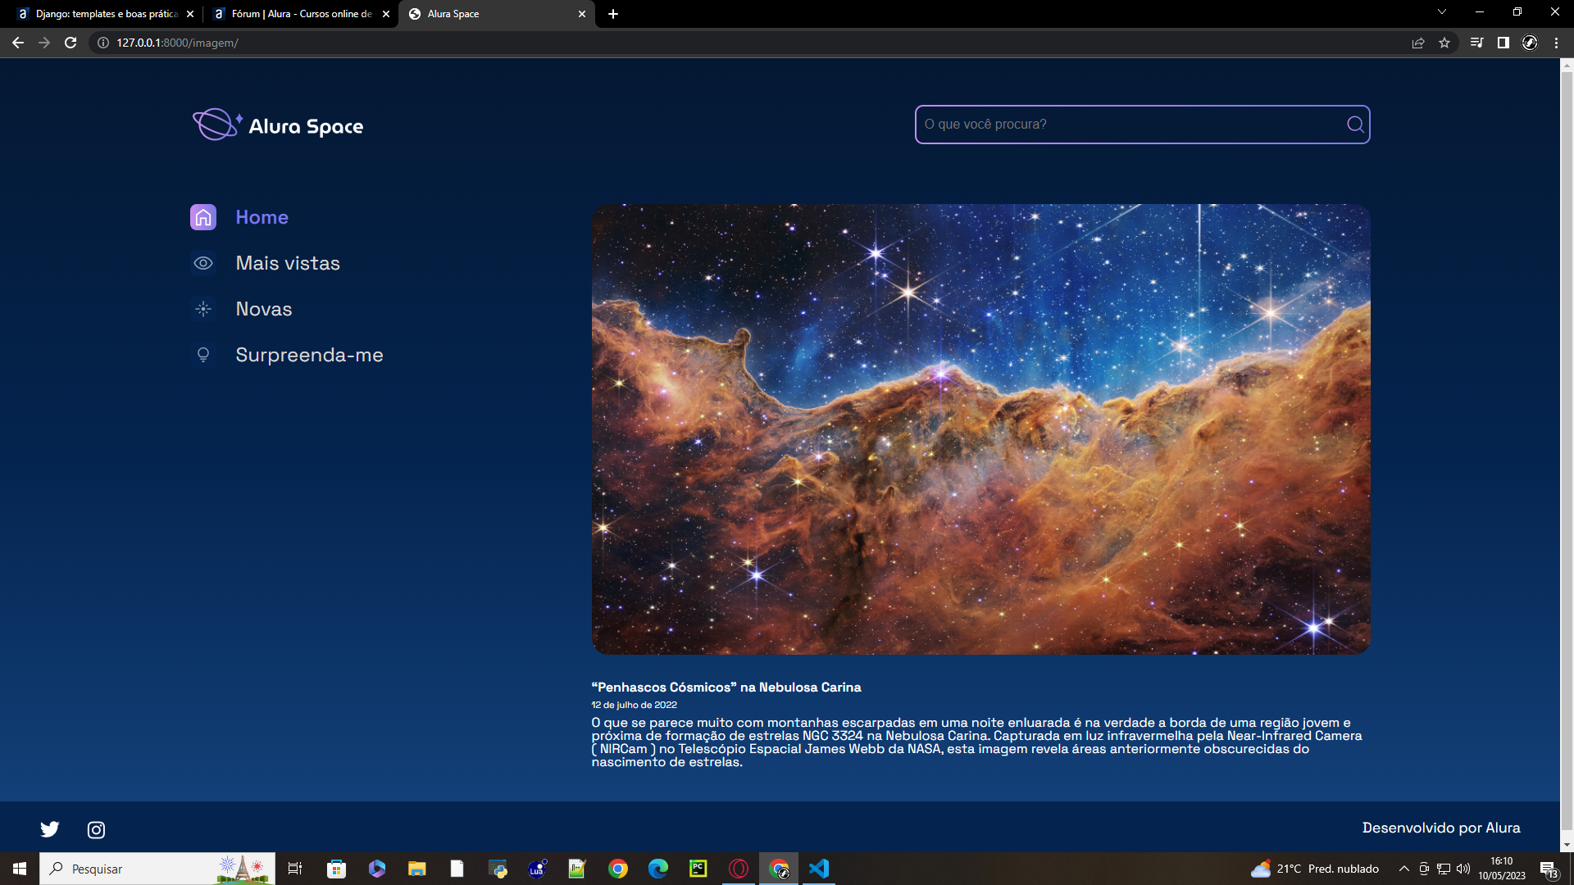Open the volume control in the tray

pyautogui.click(x=1463, y=869)
